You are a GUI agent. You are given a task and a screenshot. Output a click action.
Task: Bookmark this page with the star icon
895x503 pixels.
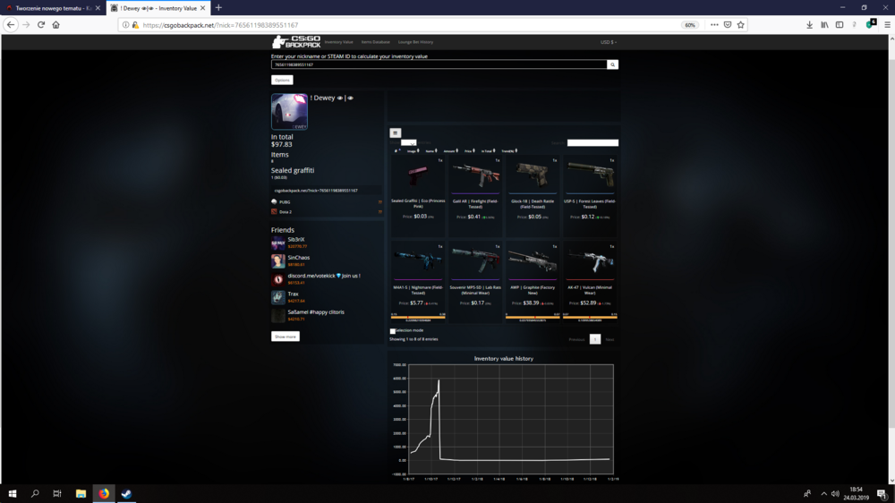(x=741, y=24)
